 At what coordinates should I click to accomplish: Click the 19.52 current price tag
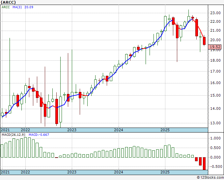tap(215, 47)
